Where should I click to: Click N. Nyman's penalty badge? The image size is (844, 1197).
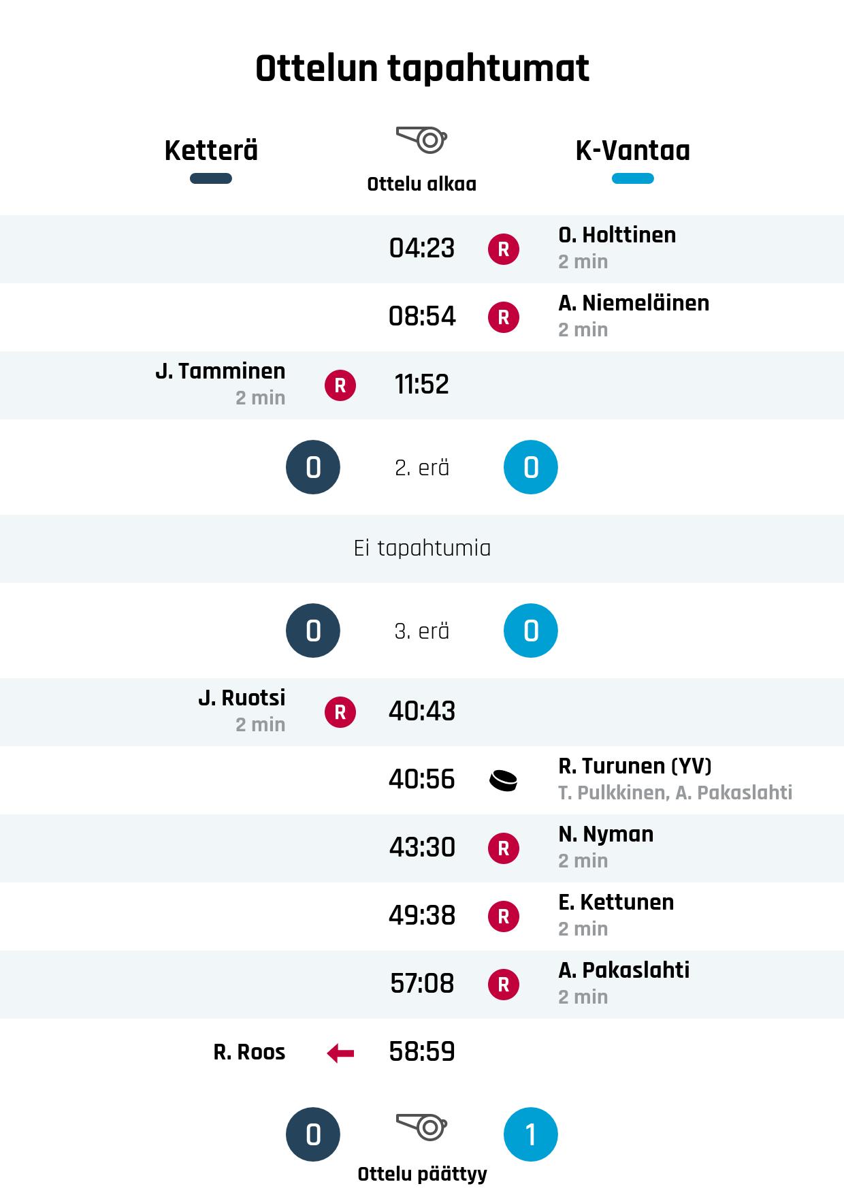[x=503, y=848]
